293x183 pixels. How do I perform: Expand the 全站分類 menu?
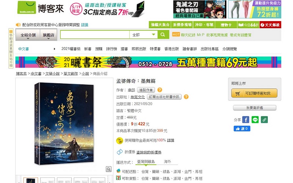28,35
